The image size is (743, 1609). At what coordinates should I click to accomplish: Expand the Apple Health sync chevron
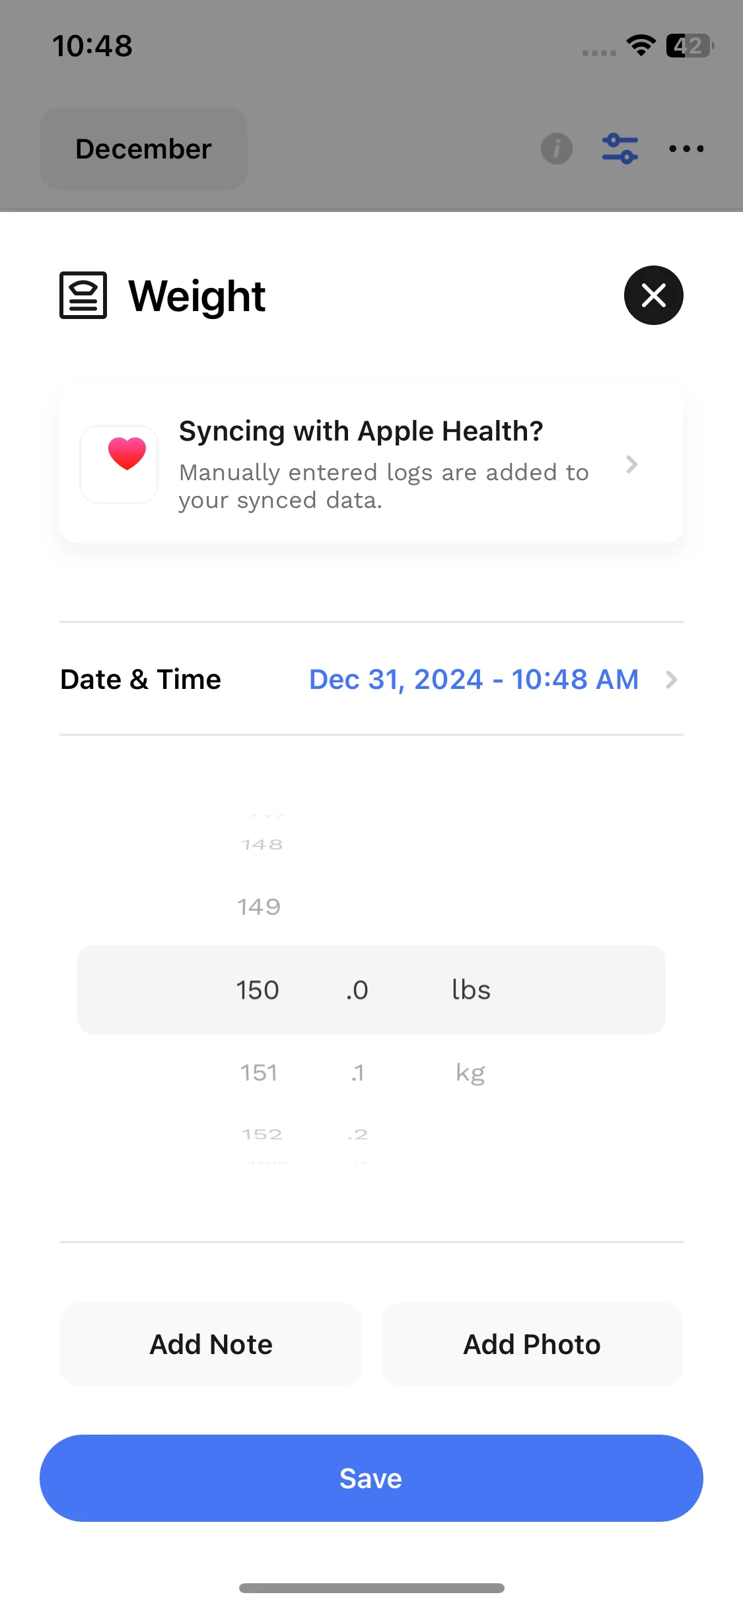[631, 464]
